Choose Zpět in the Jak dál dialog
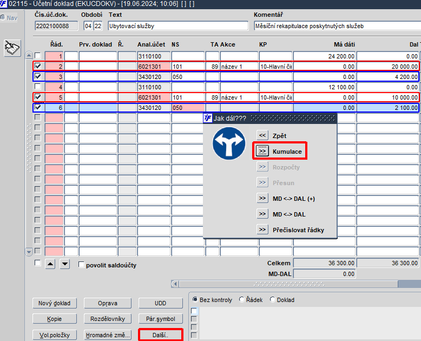The width and height of the screenshot is (421, 341). 279,136
